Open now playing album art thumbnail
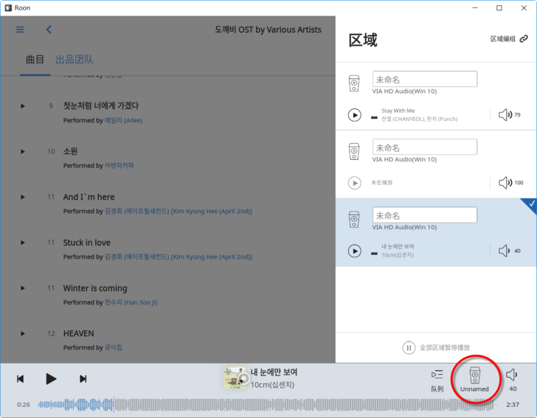 [235, 378]
